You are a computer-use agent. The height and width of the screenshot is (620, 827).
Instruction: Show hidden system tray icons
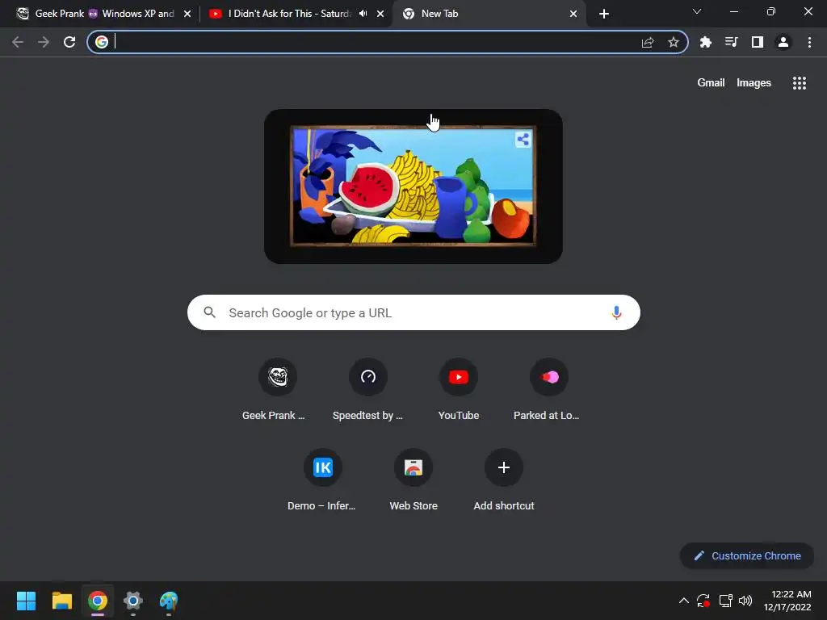(x=683, y=601)
